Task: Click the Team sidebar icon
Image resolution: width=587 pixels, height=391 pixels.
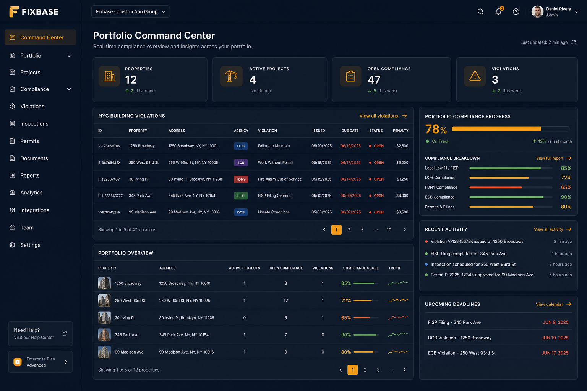Action: [13, 228]
